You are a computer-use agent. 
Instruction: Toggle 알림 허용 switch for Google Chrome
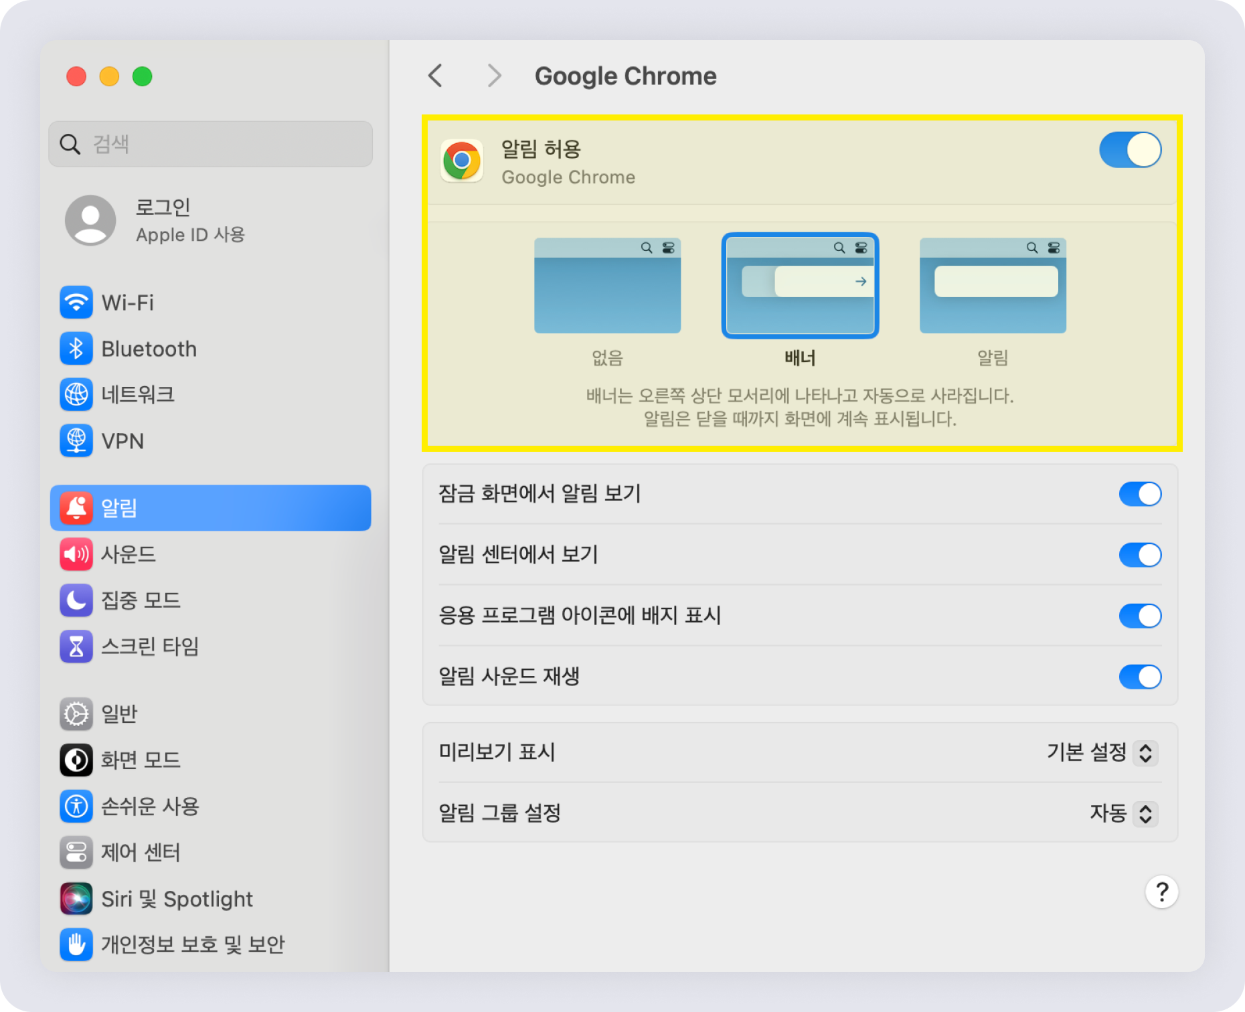pos(1130,150)
